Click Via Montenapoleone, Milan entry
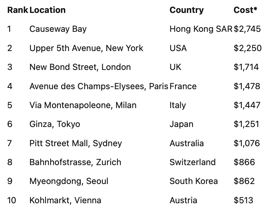The height and width of the screenshot is (213, 268). pyautogui.click(x=83, y=105)
